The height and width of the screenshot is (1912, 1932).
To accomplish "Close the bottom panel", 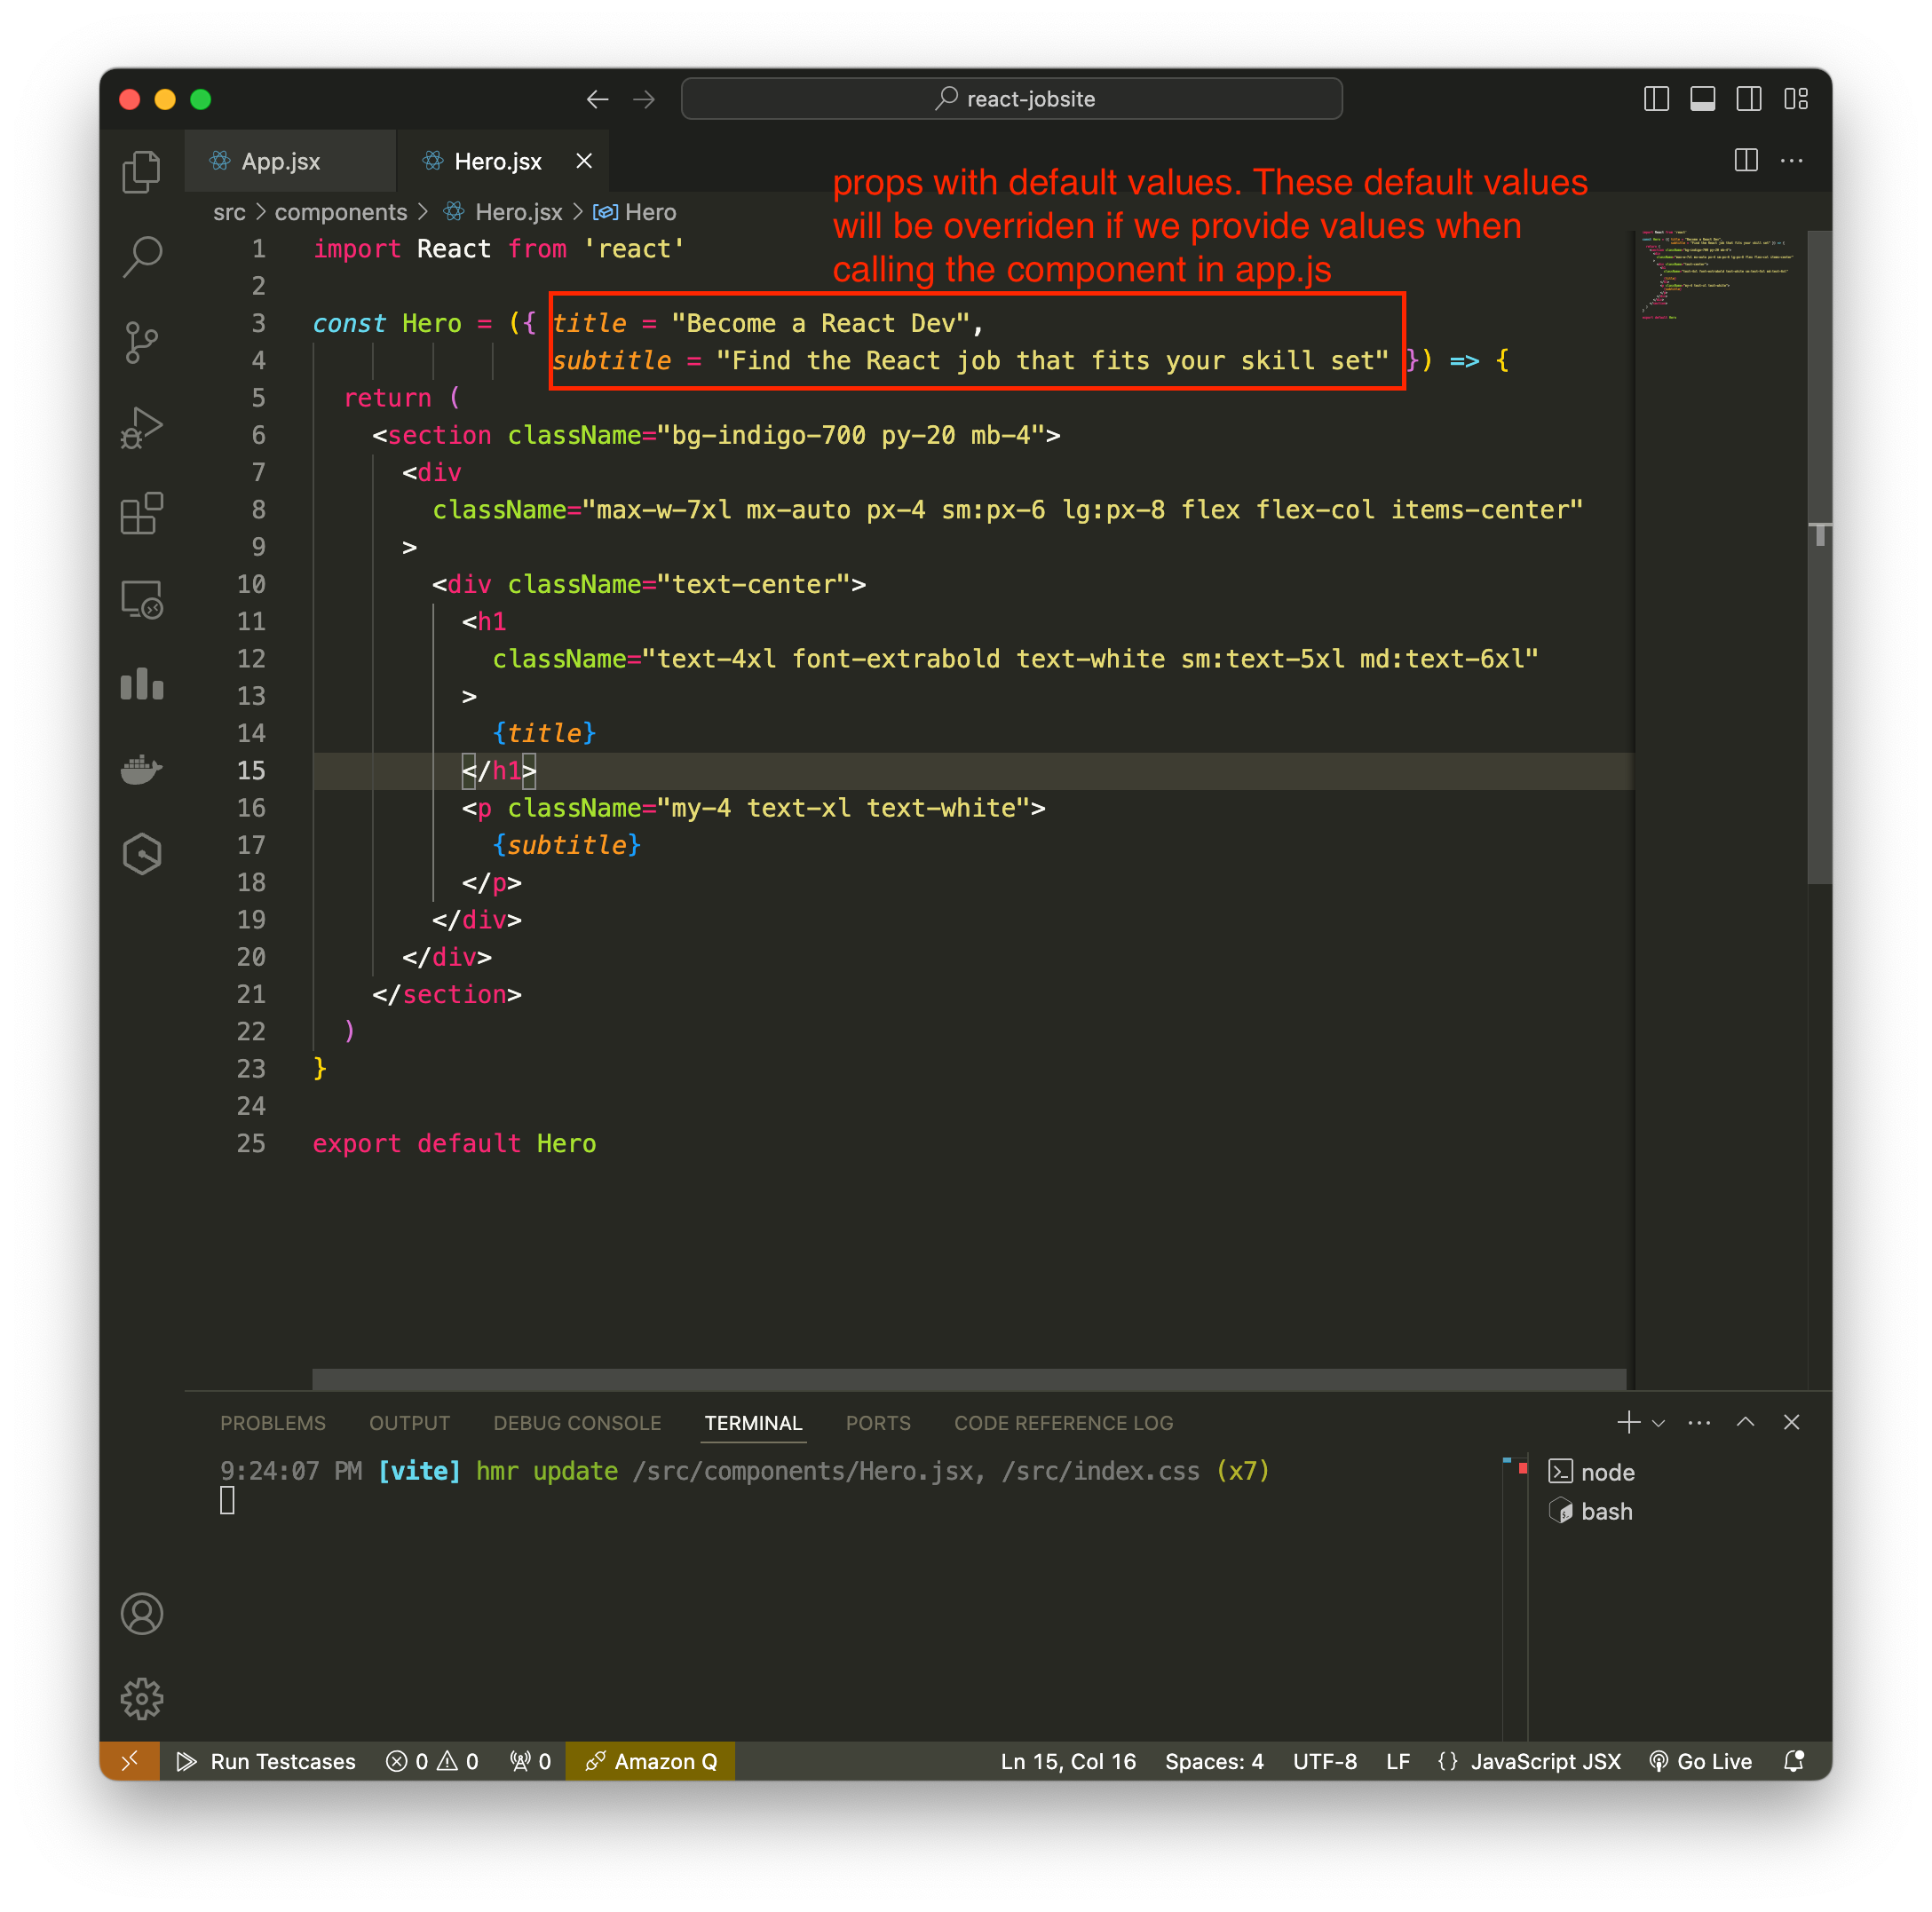I will click(1791, 1422).
